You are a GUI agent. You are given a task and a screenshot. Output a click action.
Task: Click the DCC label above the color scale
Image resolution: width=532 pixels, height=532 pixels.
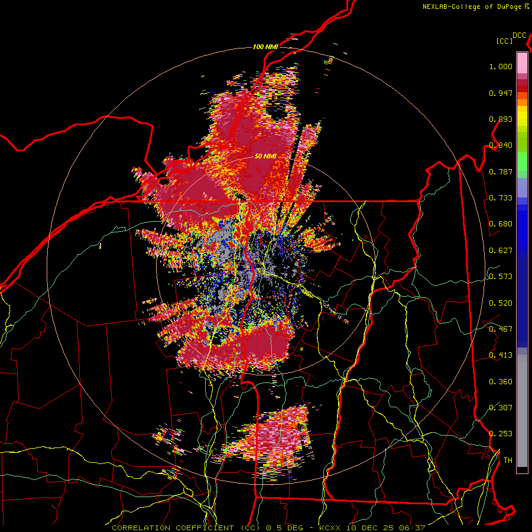pos(520,35)
